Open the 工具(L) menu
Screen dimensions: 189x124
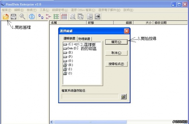coord(44,10)
